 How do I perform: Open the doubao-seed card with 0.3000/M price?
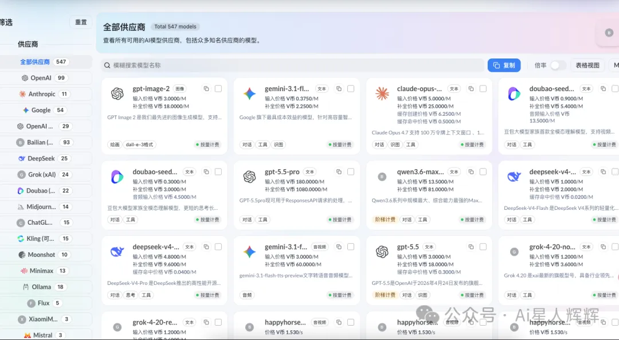pyautogui.click(x=164, y=195)
